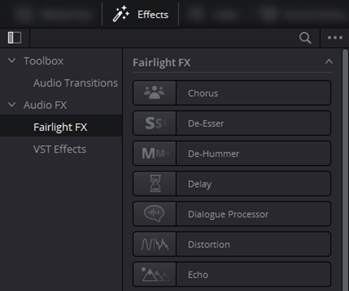
Task: Open the three-dot options menu
Action: [335, 37]
